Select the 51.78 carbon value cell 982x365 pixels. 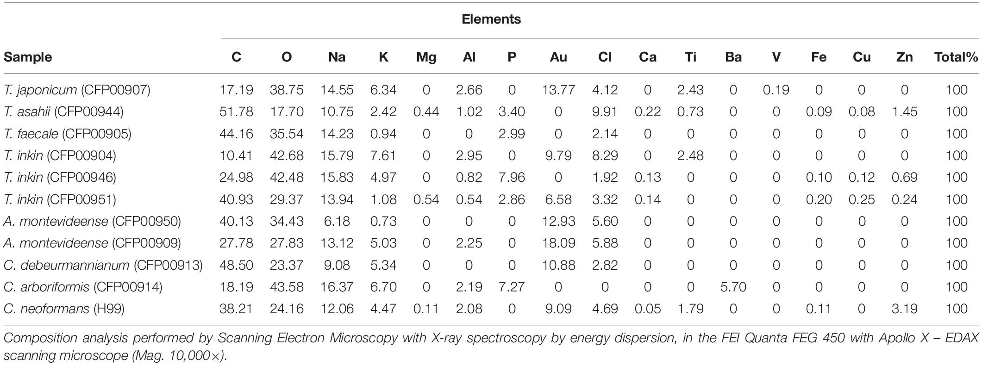point(236,111)
